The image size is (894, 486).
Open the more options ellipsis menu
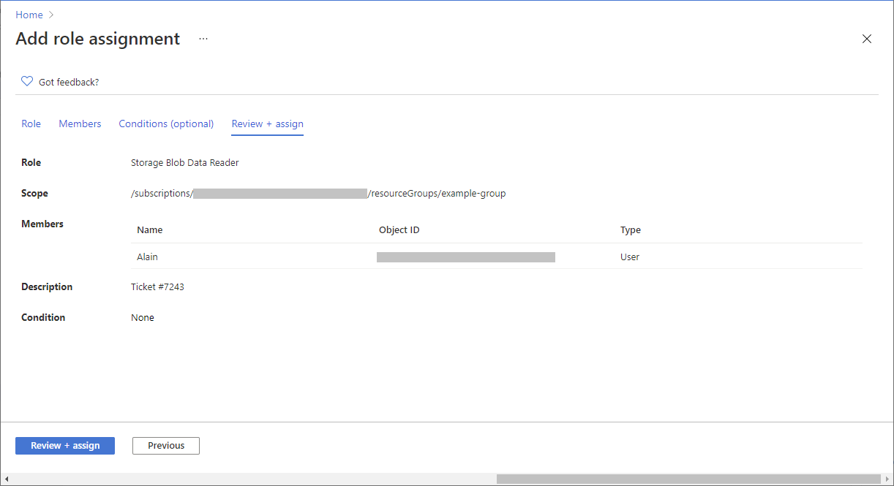click(x=203, y=39)
